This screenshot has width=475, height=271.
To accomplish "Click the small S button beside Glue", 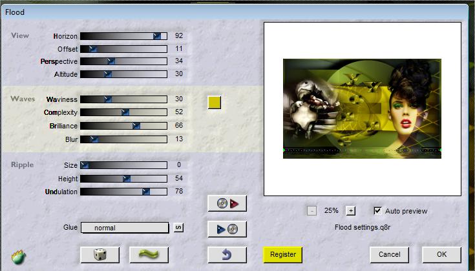I will (178, 227).
